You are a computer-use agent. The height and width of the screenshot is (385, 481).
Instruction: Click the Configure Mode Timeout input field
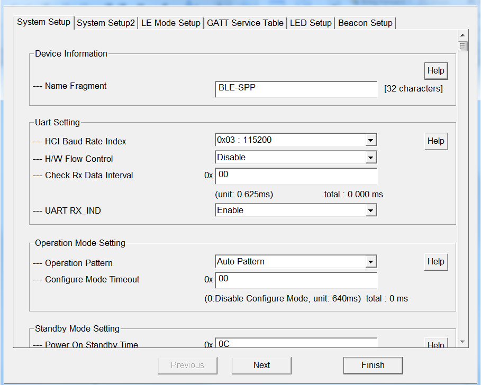point(296,280)
